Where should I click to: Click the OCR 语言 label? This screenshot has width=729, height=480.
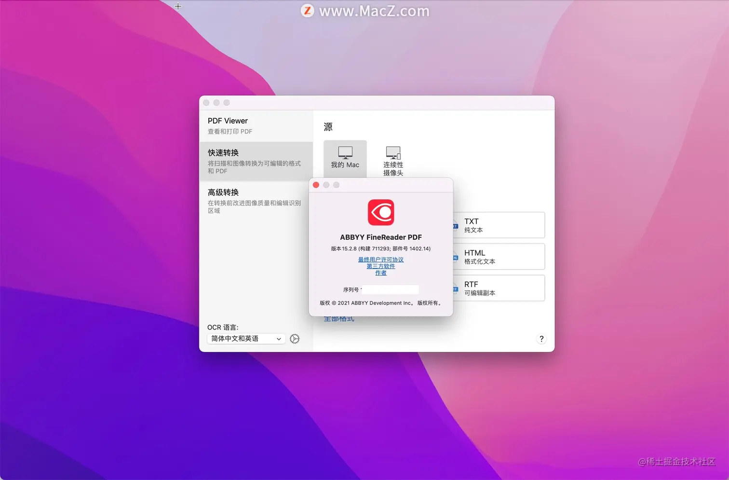[223, 328]
